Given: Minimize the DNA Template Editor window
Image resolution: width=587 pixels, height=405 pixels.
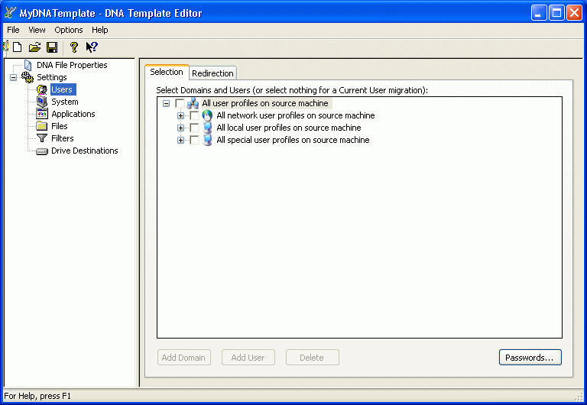Looking at the screenshot, I should [x=539, y=13].
